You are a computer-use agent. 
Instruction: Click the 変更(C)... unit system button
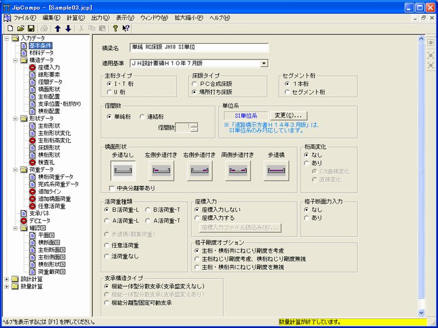pos(290,116)
